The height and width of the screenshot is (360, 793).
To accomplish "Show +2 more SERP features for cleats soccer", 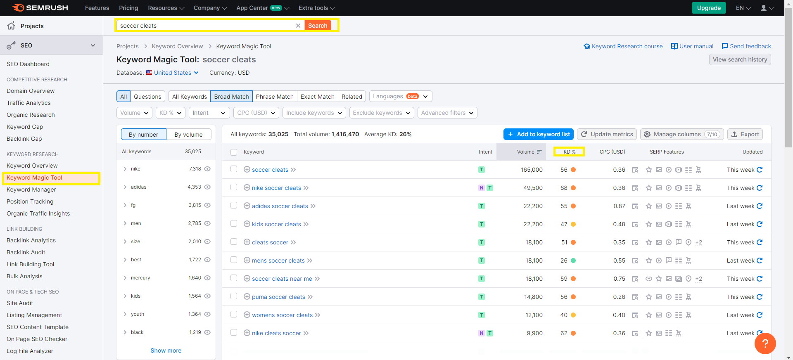I will pyautogui.click(x=698, y=242).
